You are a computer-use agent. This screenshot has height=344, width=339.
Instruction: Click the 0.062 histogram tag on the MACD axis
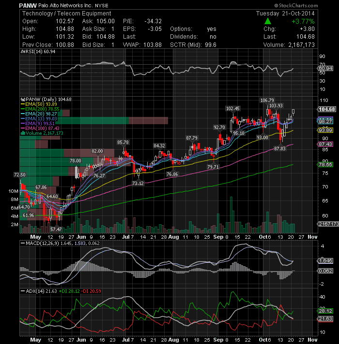(325, 271)
